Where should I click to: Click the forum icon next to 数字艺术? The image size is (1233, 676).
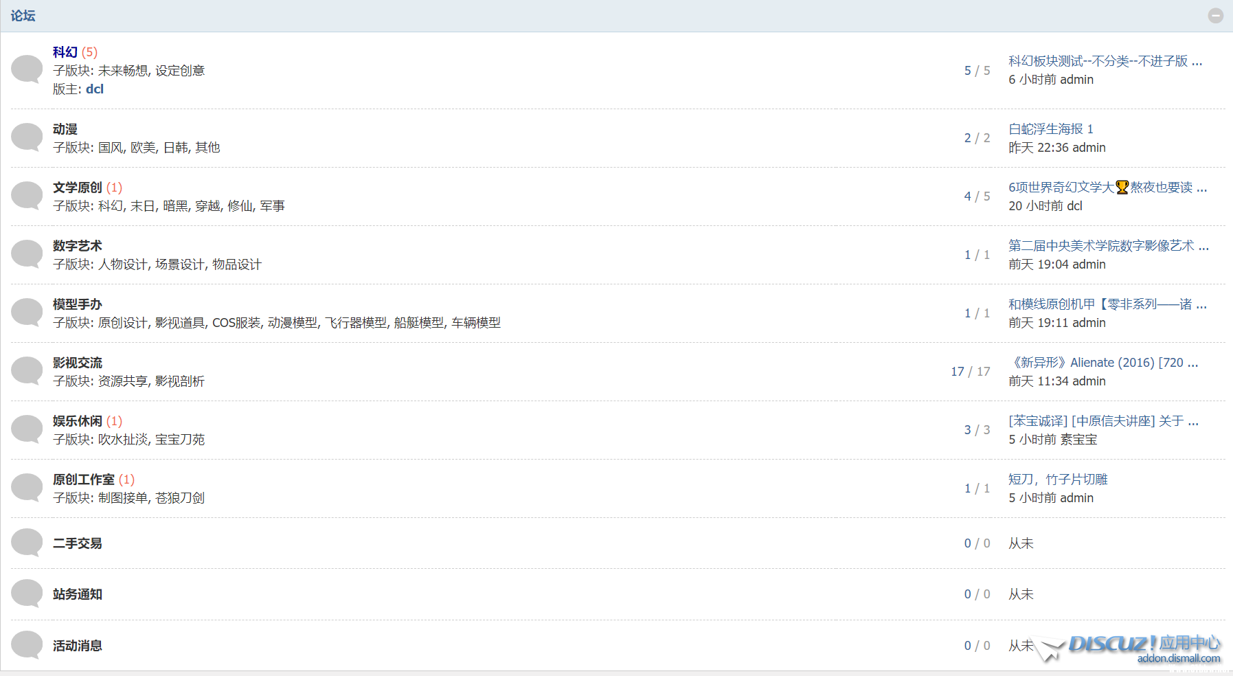[x=27, y=254]
